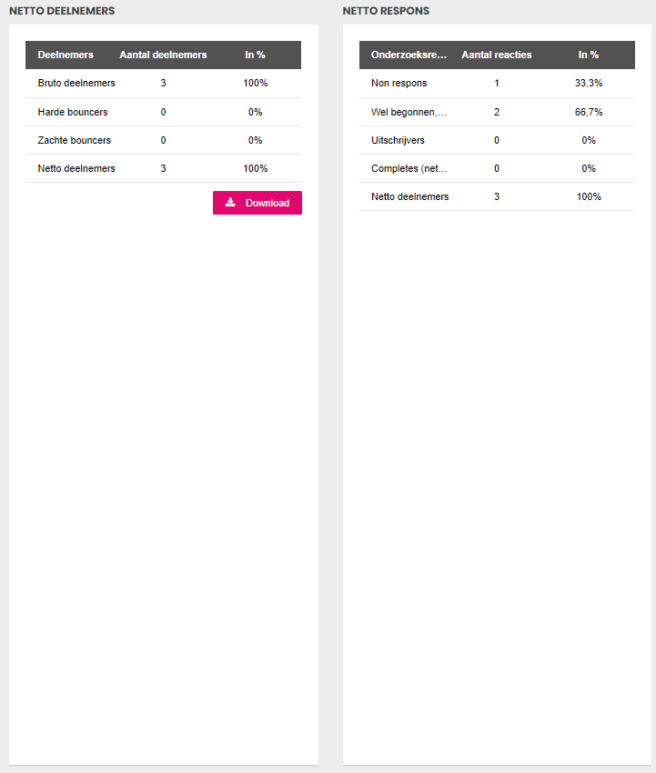This screenshot has height=773, width=656.
Task: Sort by the Aantal reacties column header
Action: (x=496, y=55)
